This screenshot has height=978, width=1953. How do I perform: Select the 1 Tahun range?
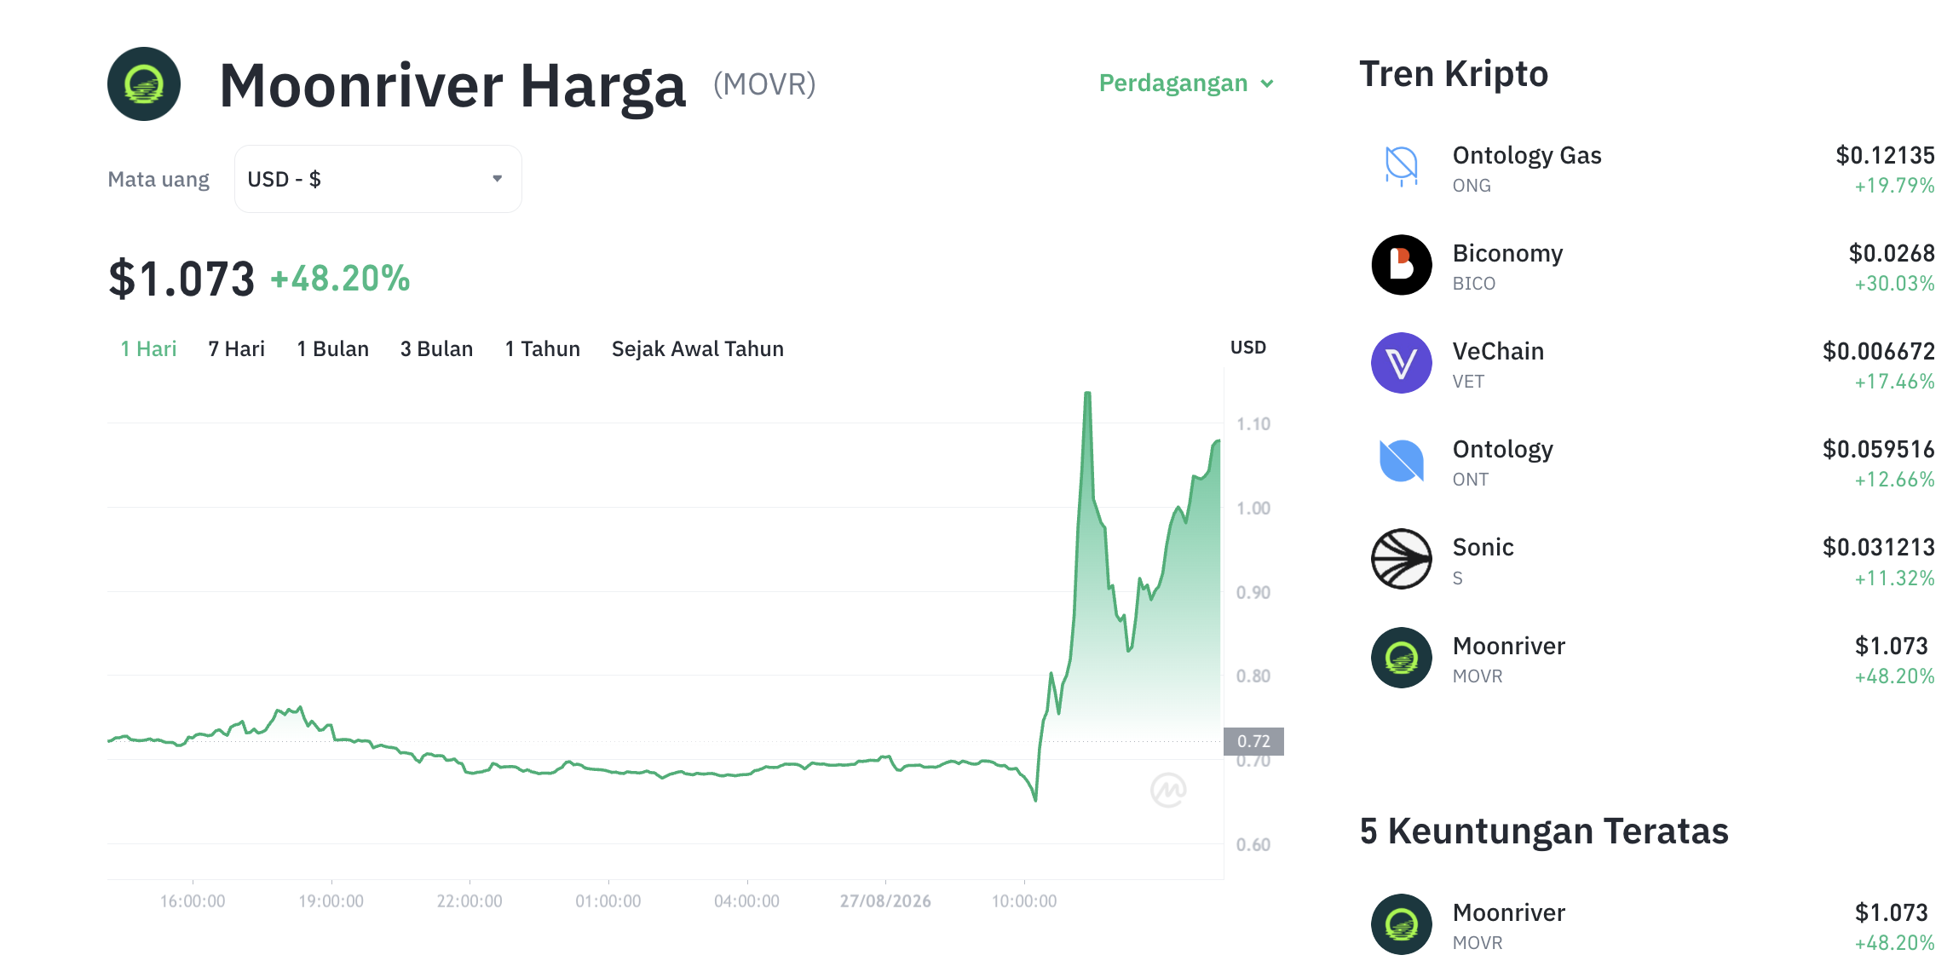point(542,349)
